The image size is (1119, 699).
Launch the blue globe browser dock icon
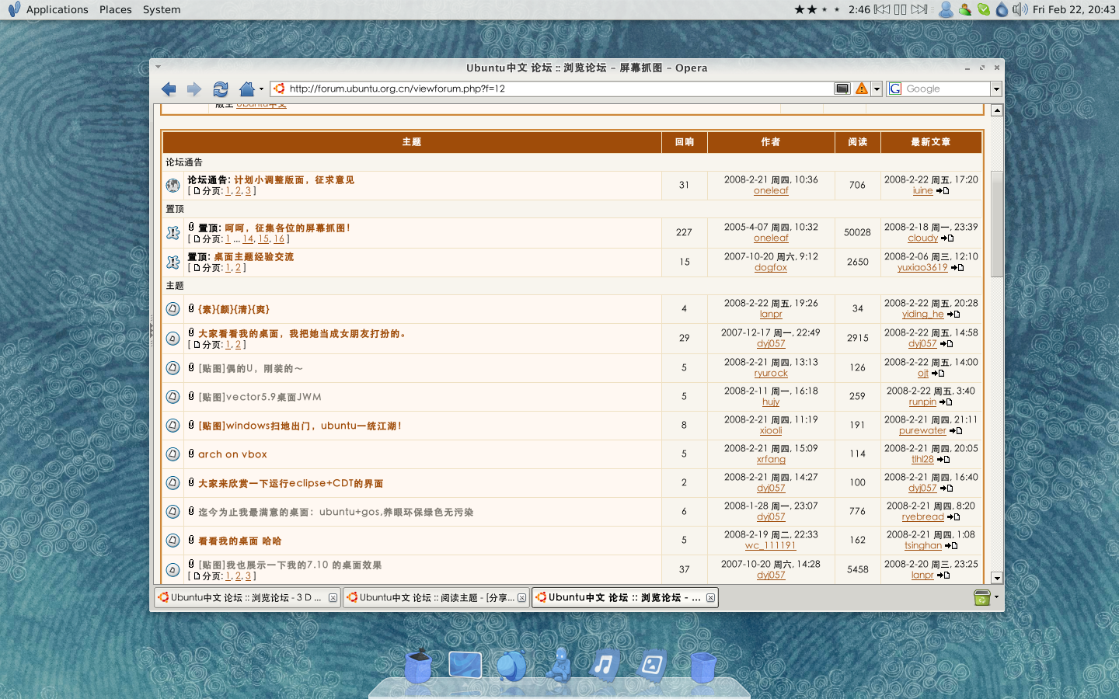511,666
